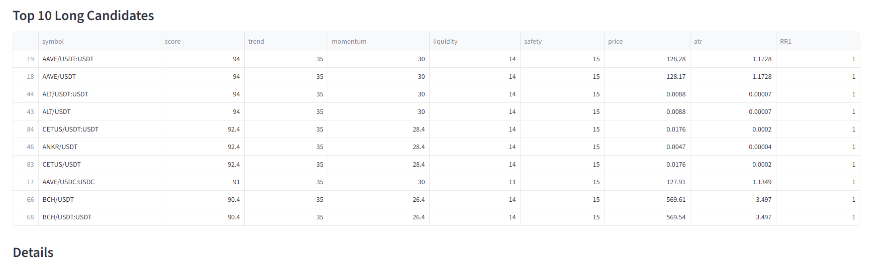Viewport: 896px width, 262px height.
Task: Sort table by the symbol column header
Action: click(x=53, y=41)
